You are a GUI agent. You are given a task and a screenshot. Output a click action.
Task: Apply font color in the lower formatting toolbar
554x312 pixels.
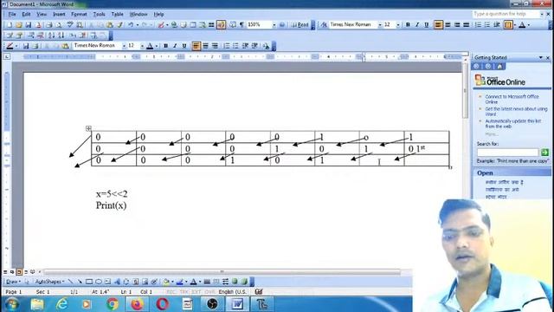click(150, 46)
